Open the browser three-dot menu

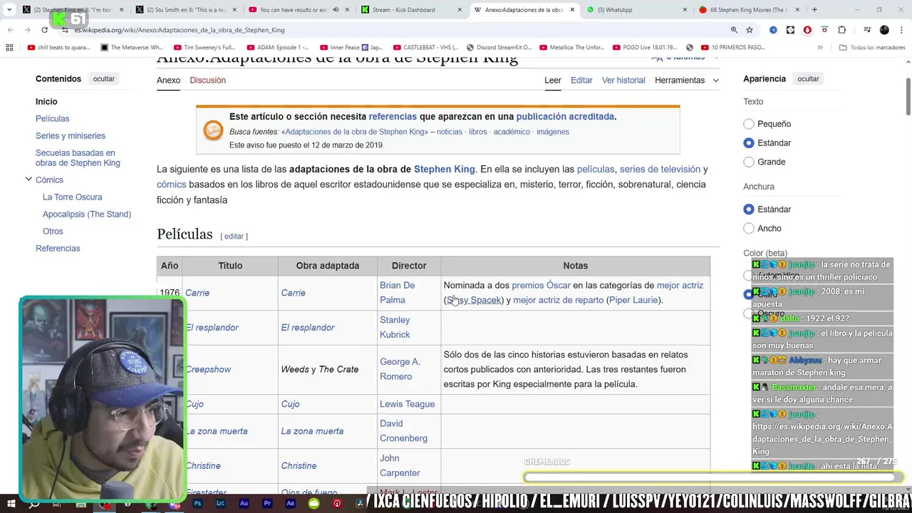pos(901,30)
